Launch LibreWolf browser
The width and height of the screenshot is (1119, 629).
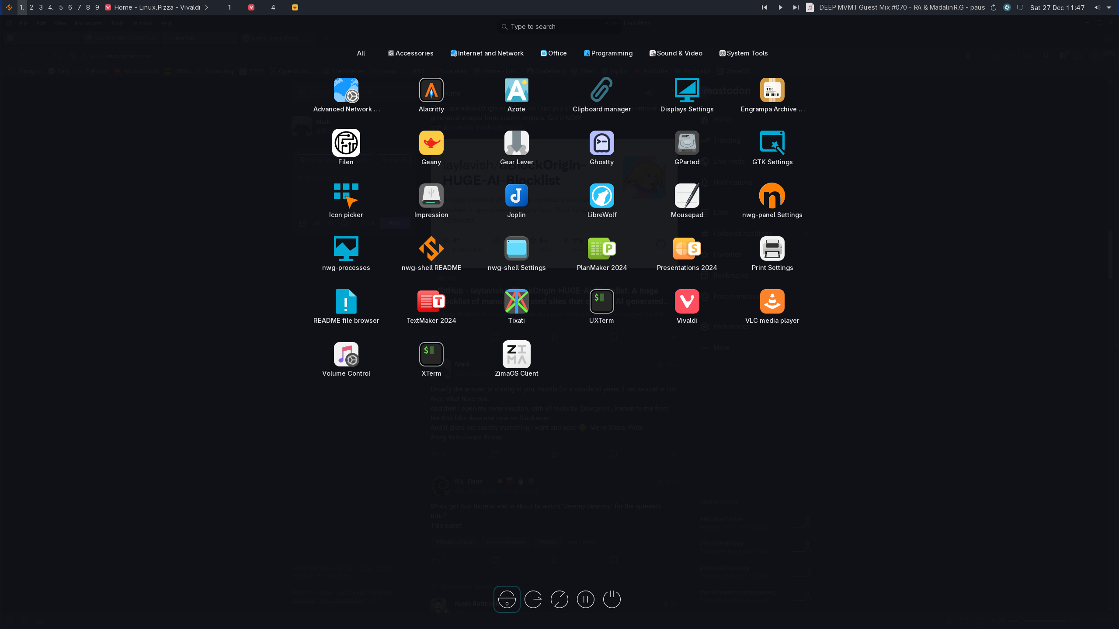601,196
